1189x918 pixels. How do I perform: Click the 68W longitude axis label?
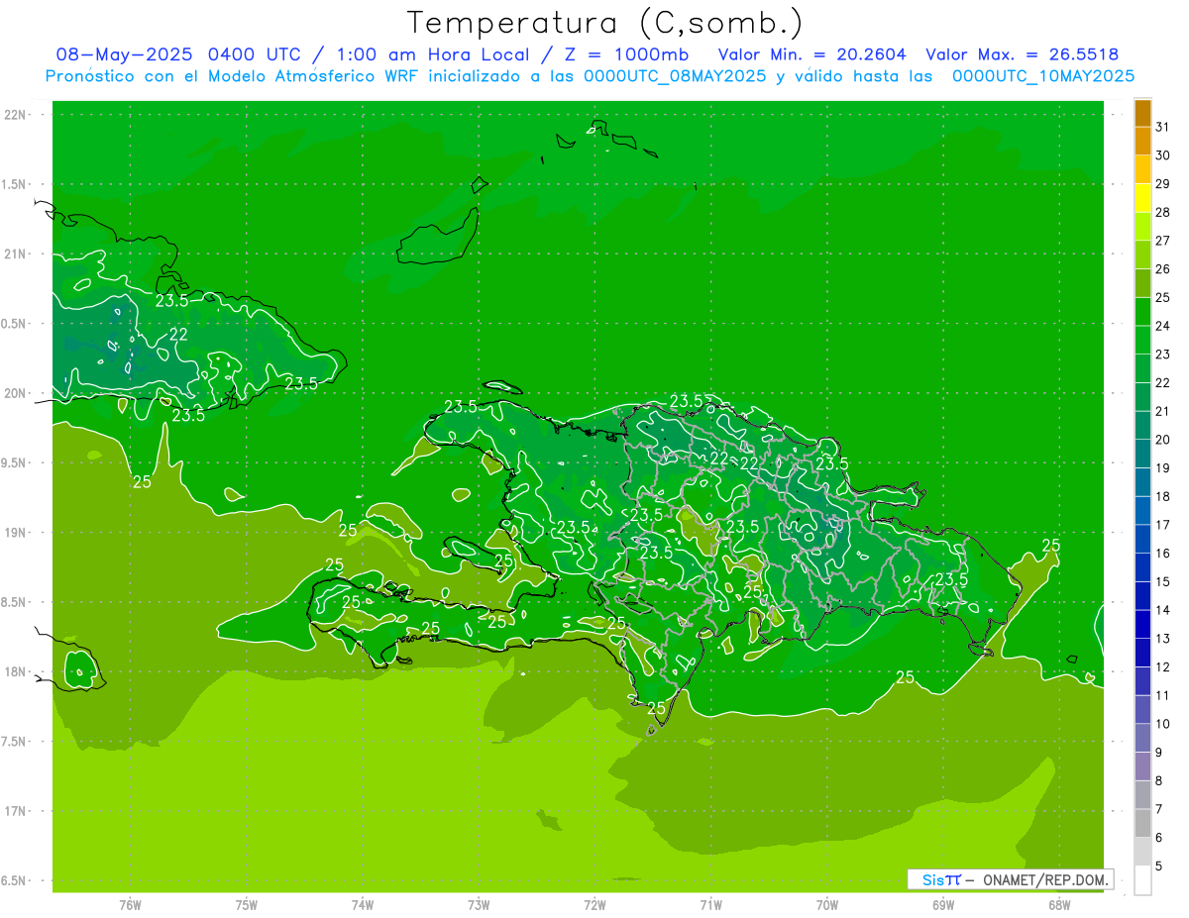(x=1059, y=904)
